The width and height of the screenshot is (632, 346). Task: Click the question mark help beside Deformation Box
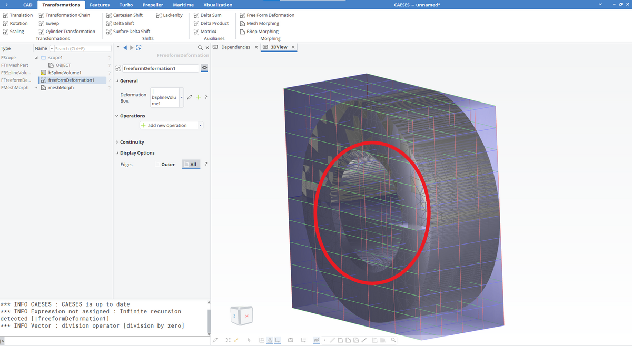point(206,97)
